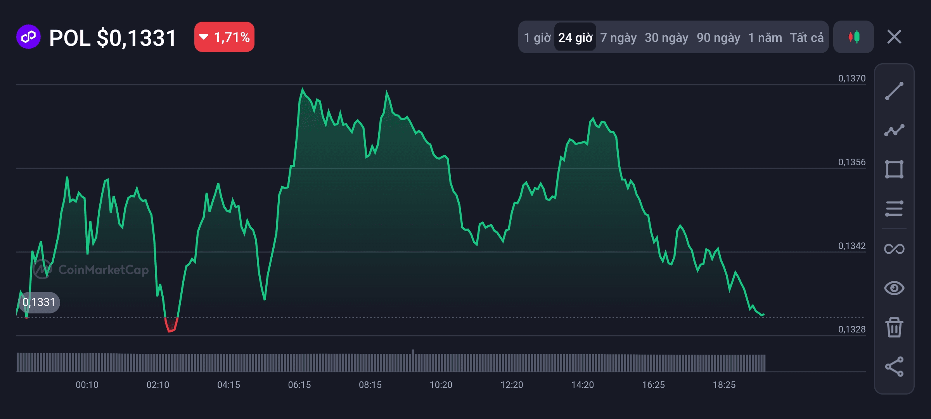Click the red 1,71% change badge
The height and width of the screenshot is (419, 931).
[224, 37]
